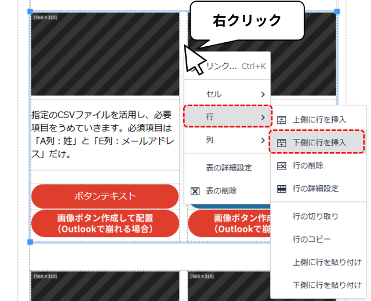Click left 画像ボタン作成して配置 button

(x=105, y=223)
